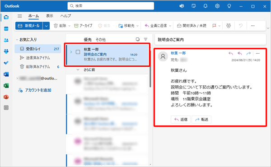Image resolution: width=271 pixels, height=167 pixels.
Task: Open the 新規メール dropdown arrow
Action: pyautogui.click(x=46, y=26)
